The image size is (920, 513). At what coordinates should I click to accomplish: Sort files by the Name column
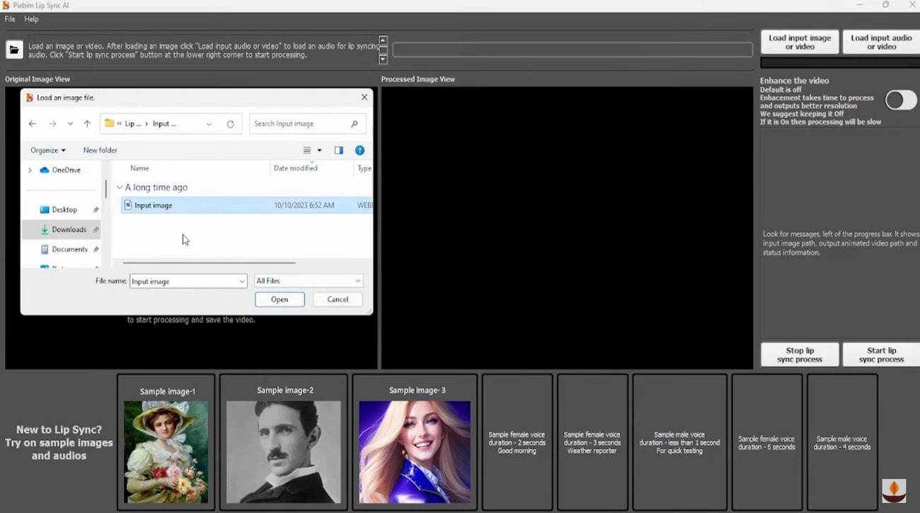click(139, 168)
